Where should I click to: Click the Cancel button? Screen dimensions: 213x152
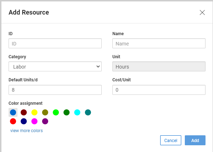click(171, 140)
